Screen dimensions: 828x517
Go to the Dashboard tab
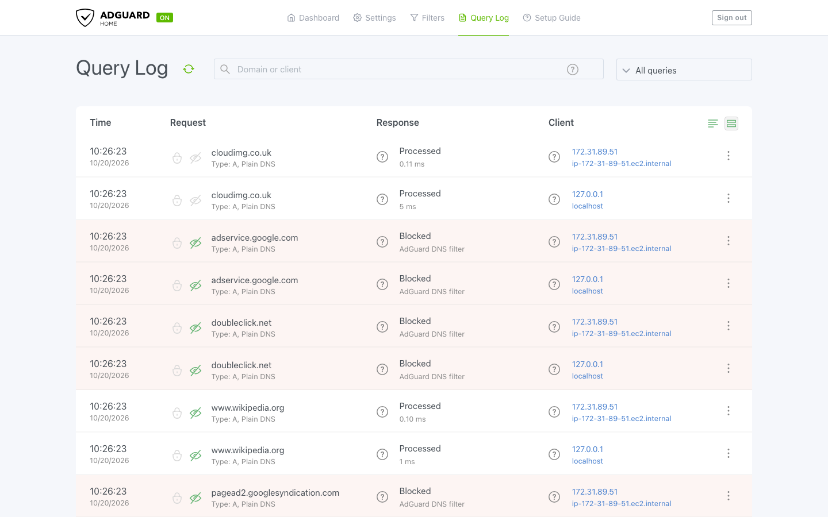(313, 18)
